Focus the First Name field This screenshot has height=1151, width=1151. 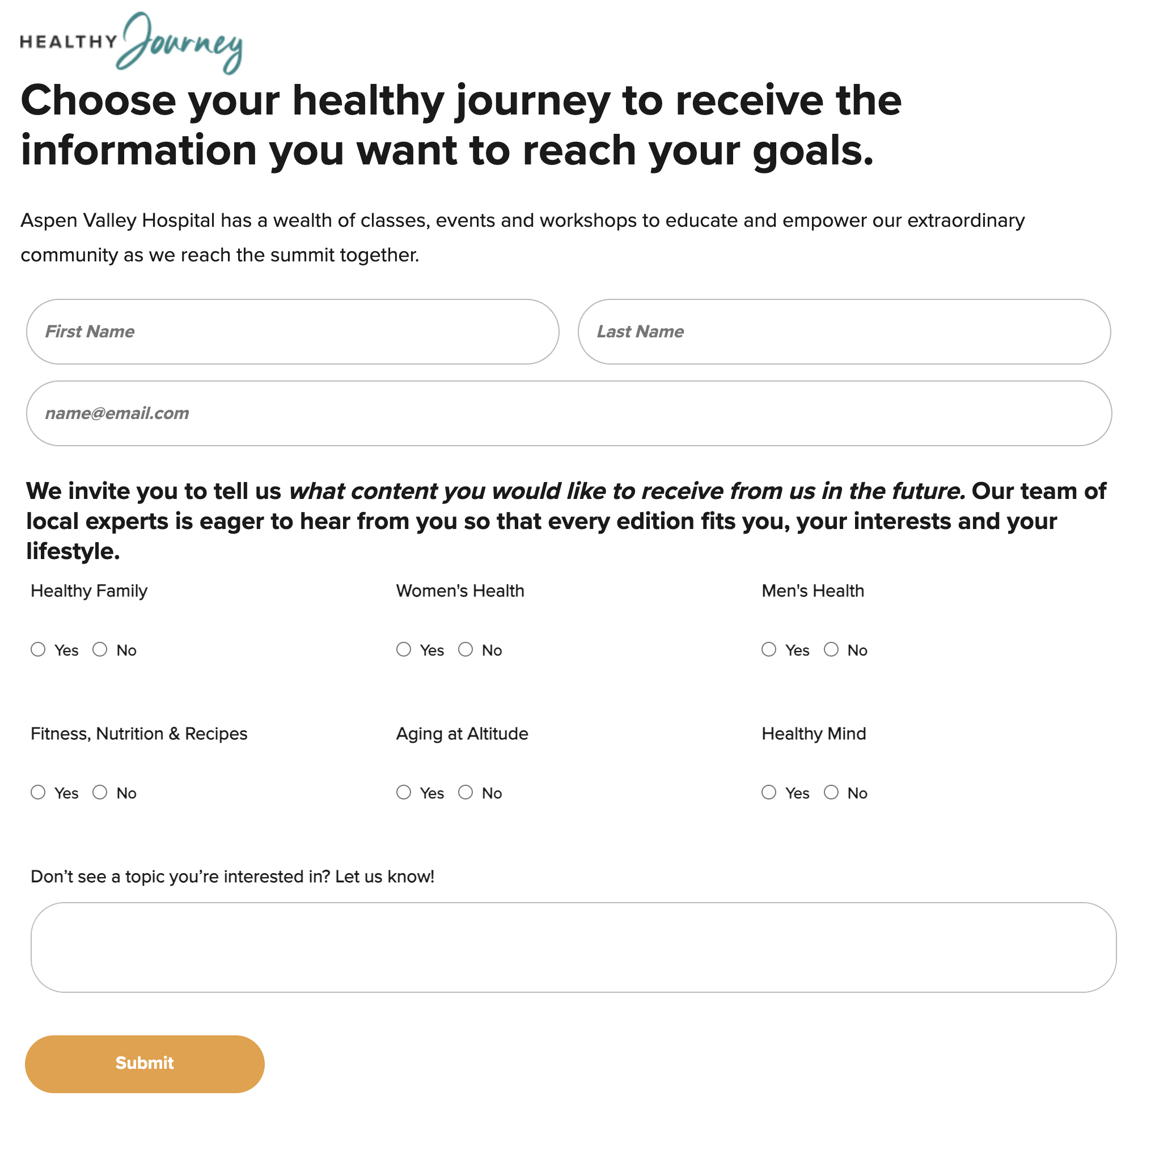pos(293,332)
